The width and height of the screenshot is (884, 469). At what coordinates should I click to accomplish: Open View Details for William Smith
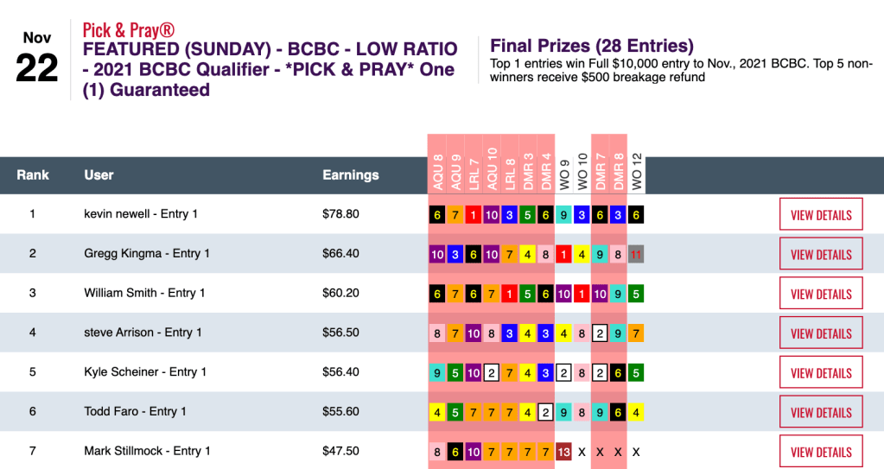pyautogui.click(x=821, y=295)
